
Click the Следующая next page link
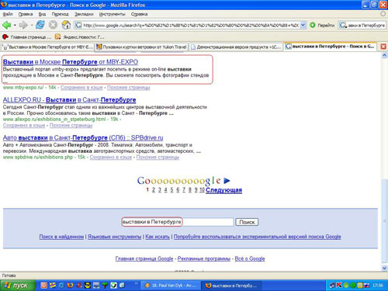pos(223,190)
